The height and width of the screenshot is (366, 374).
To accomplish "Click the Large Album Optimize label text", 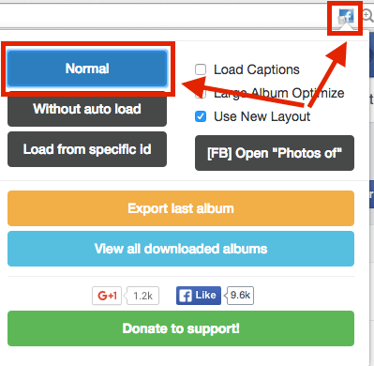I will coord(279,93).
